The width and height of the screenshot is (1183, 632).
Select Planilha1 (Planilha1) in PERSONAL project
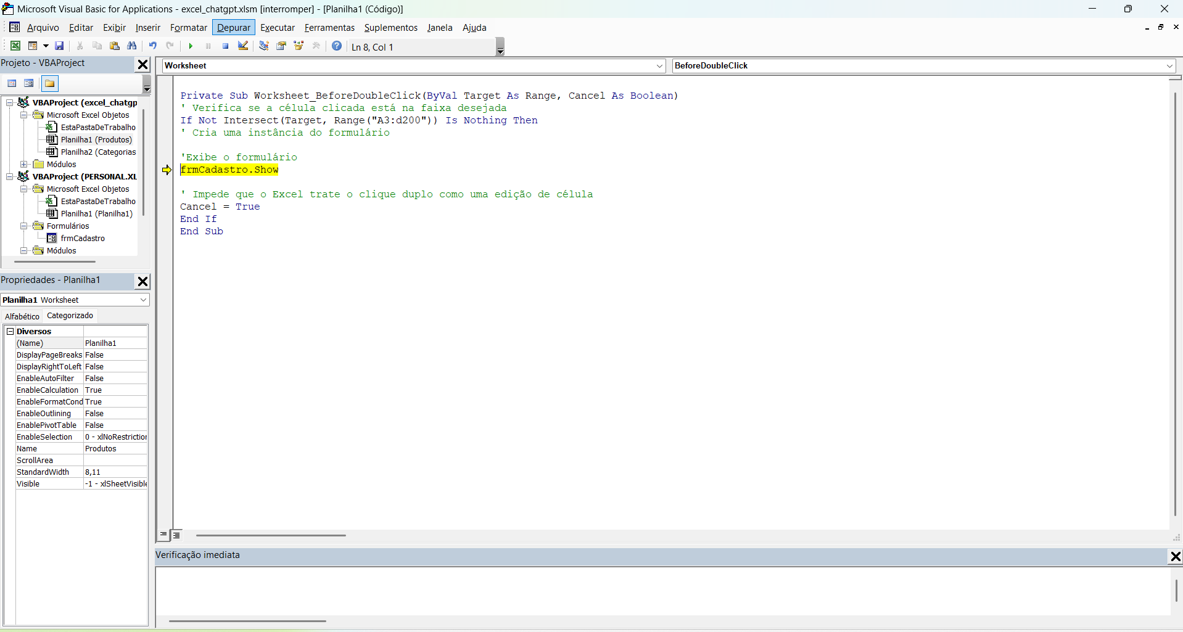[x=97, y=214]
